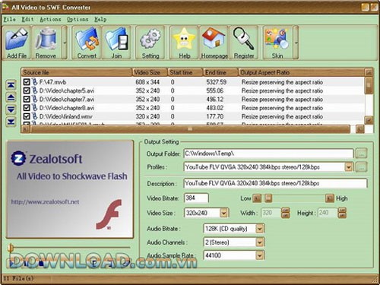Click the file list horizontal scrollbar
380x285 pixels.
click(190, 129)
